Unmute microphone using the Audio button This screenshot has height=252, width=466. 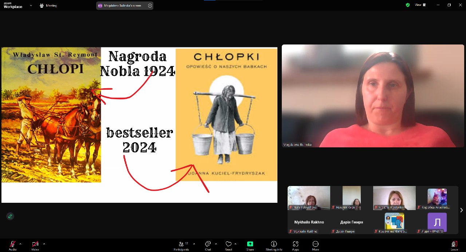[x=13, y=245]
